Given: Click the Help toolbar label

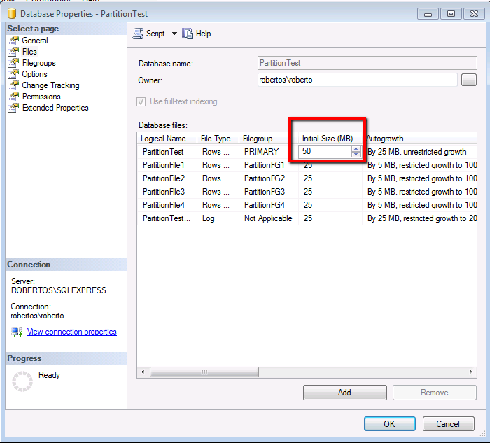Looking at the screenshot, I should click(203, 34).
